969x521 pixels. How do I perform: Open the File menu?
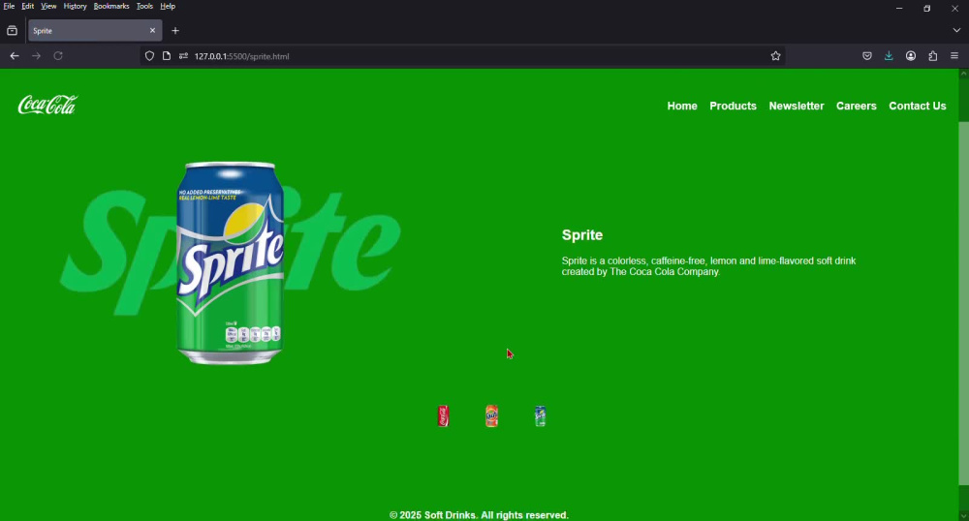[9, 6]
